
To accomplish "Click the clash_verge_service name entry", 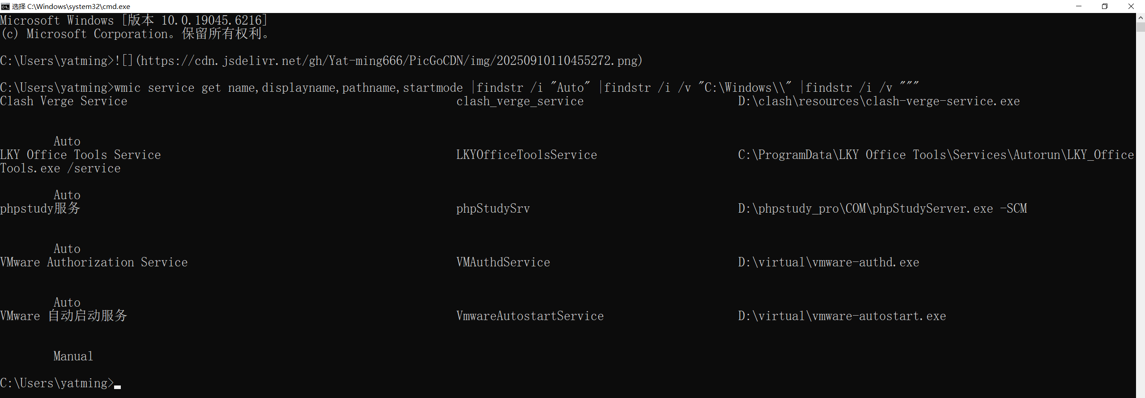I will 520,101.
